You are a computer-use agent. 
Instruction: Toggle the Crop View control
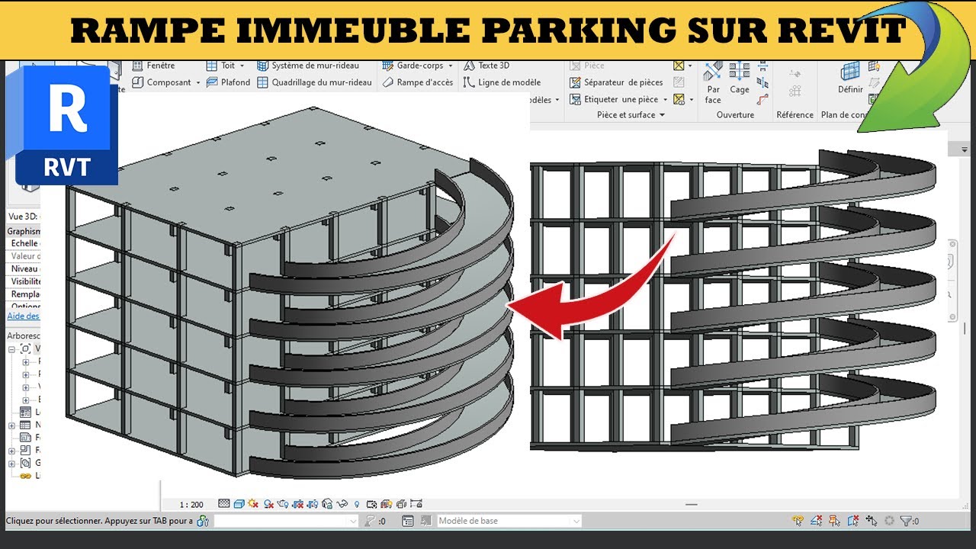297,503
